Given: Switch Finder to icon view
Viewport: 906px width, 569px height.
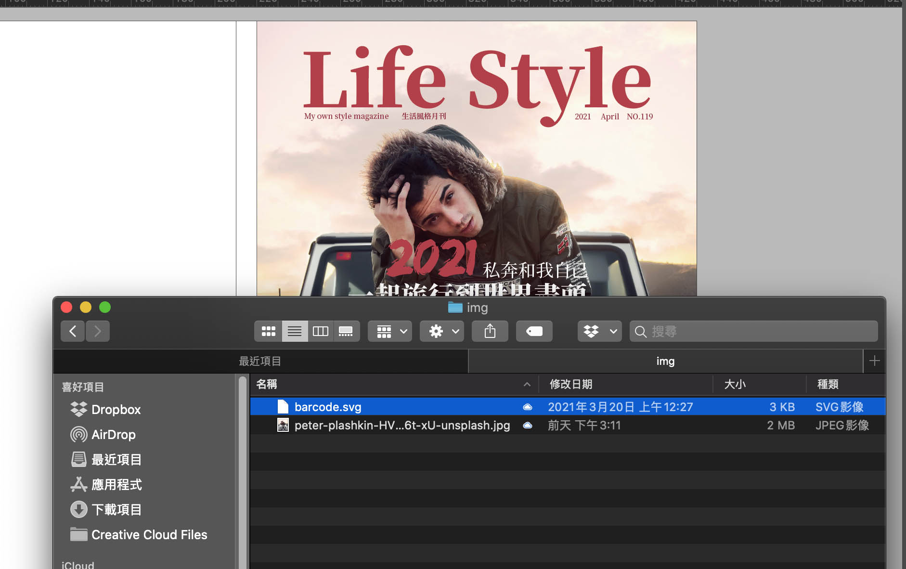Looking at the screenshot, I should [x=268, y=331].
